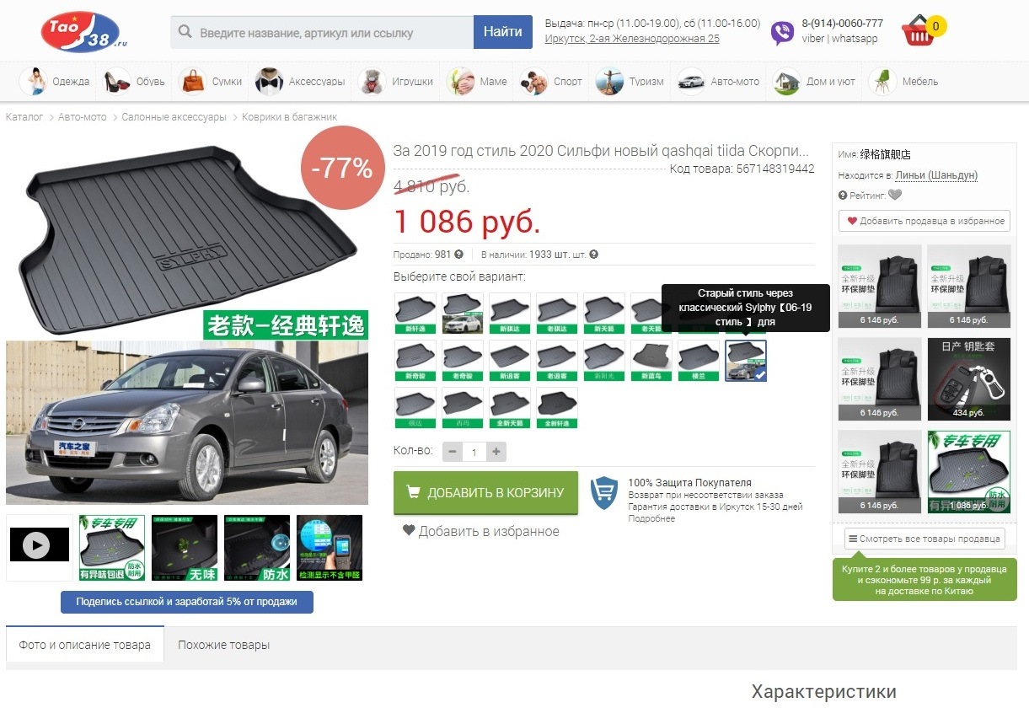The height and width of the screenshot is (708, 1029).
Task: Click Смотреть все товары продавца button
Action: 924,539
